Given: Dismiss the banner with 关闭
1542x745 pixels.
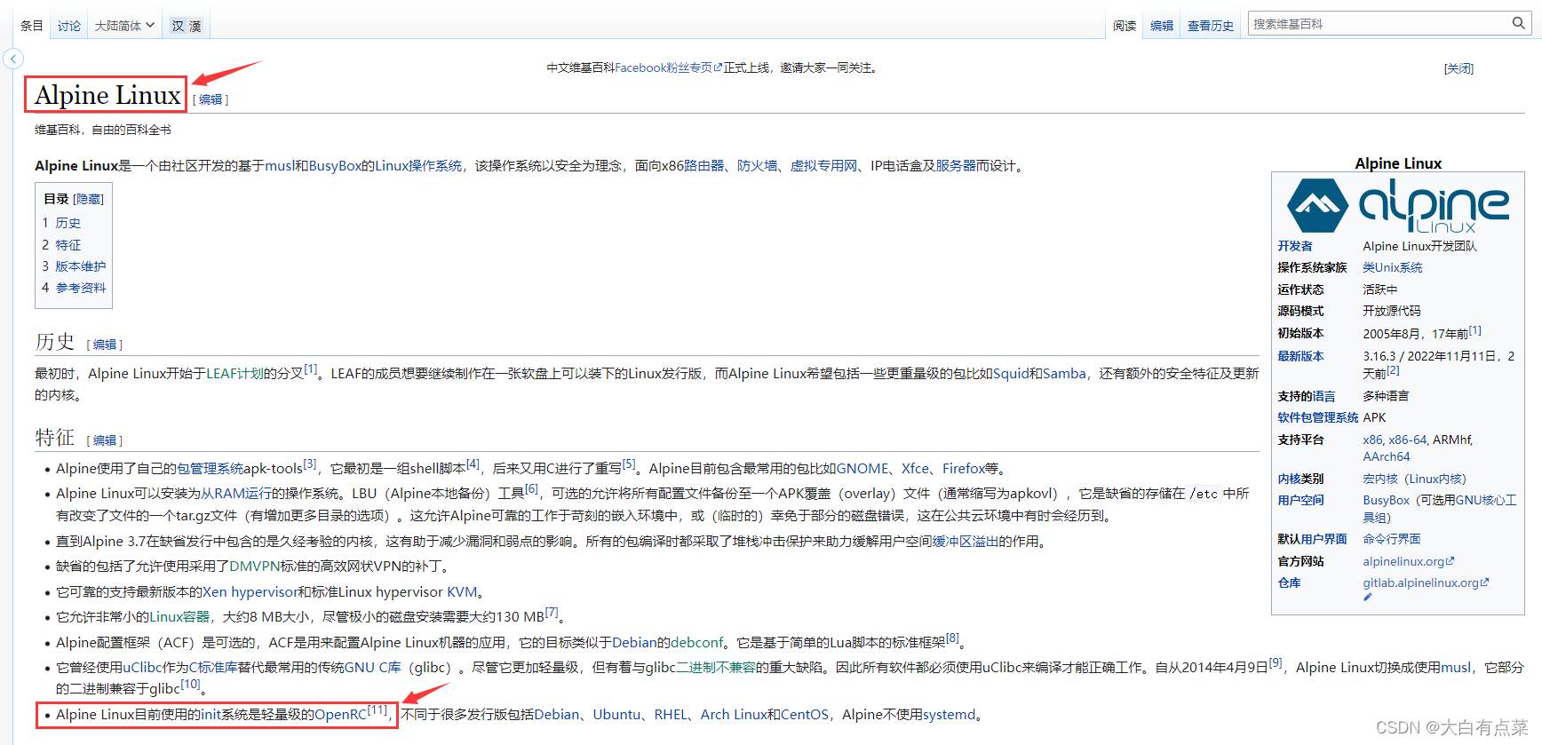Looking at the screenshot, I should (1459, 68).
